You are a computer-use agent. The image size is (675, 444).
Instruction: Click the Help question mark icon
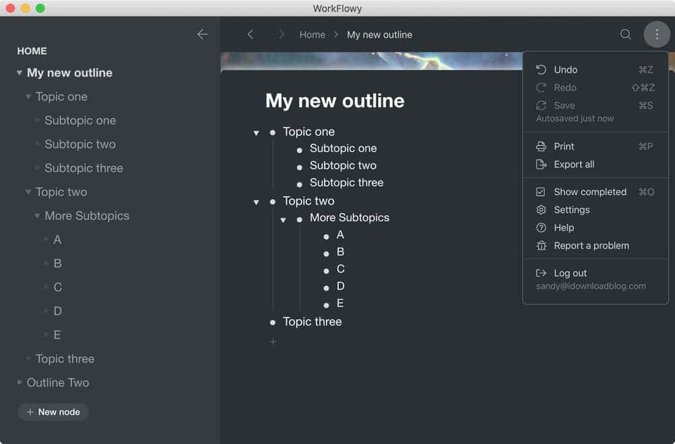(x=541, y=228)
